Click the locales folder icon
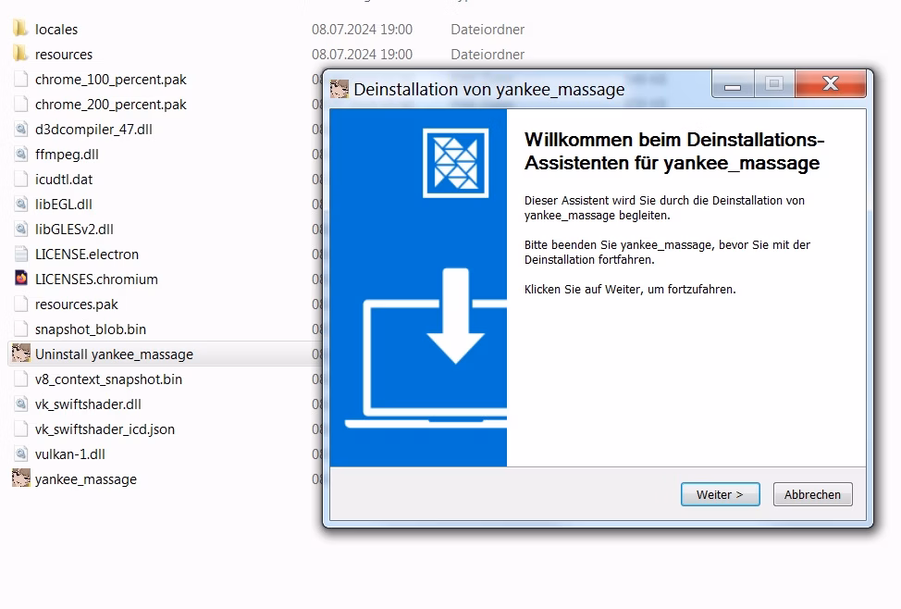The width and height of the screenshot is (901, 609). click(x=21, y=30)
